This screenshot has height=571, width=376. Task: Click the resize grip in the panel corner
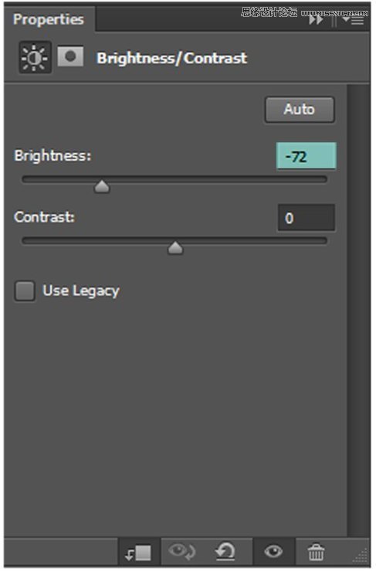click(361, 556)
